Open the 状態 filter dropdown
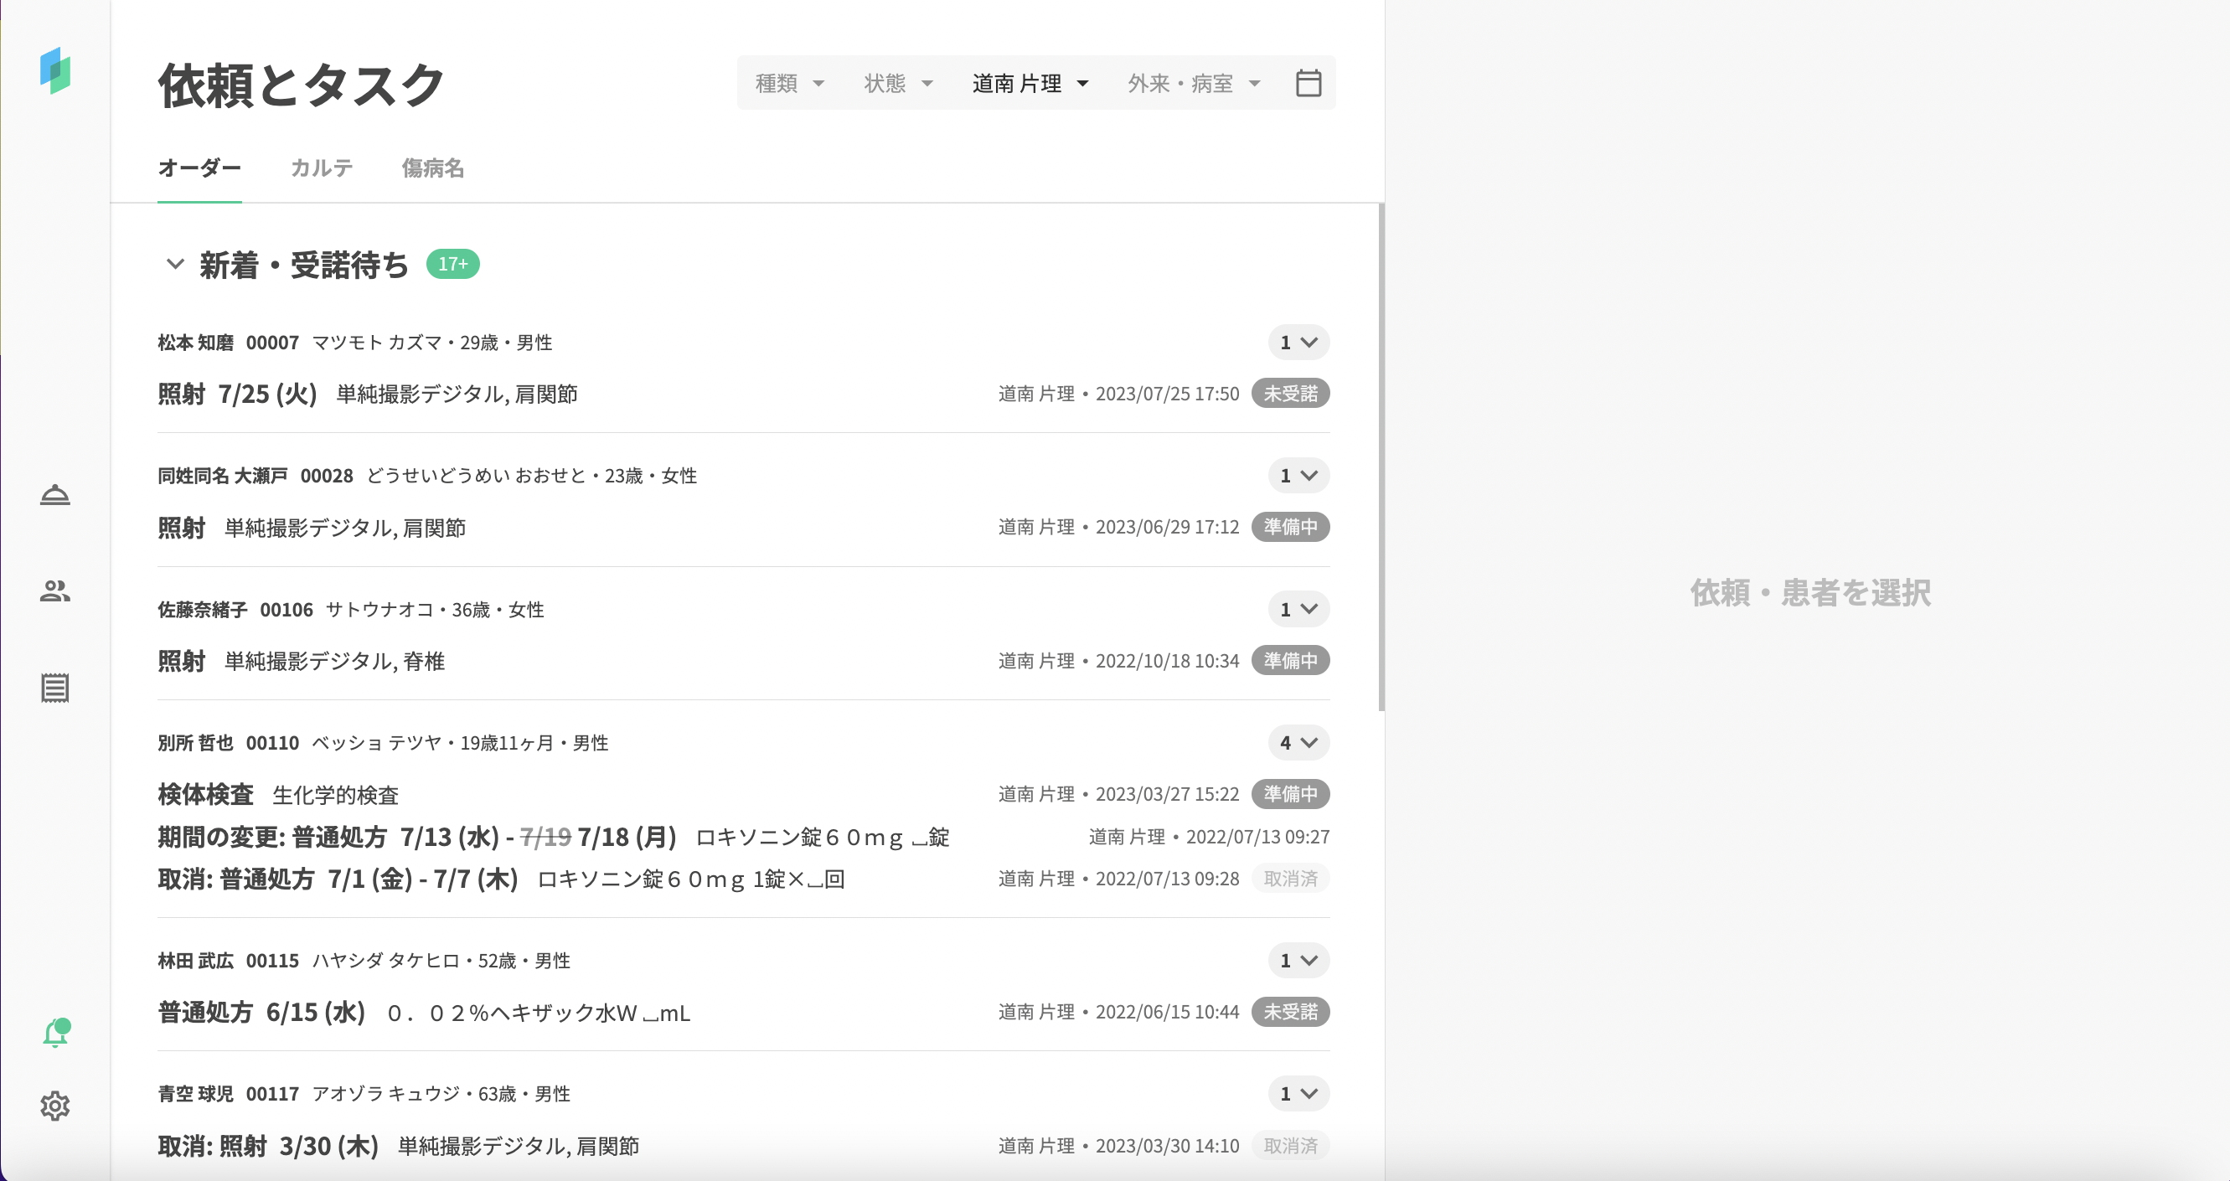 (898, 83)
